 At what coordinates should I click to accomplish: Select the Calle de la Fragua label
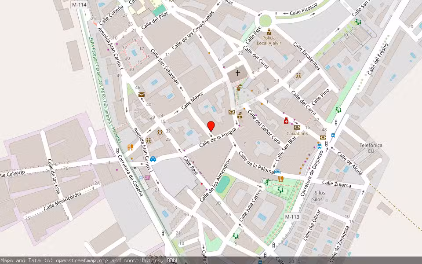tap(218, 137)
